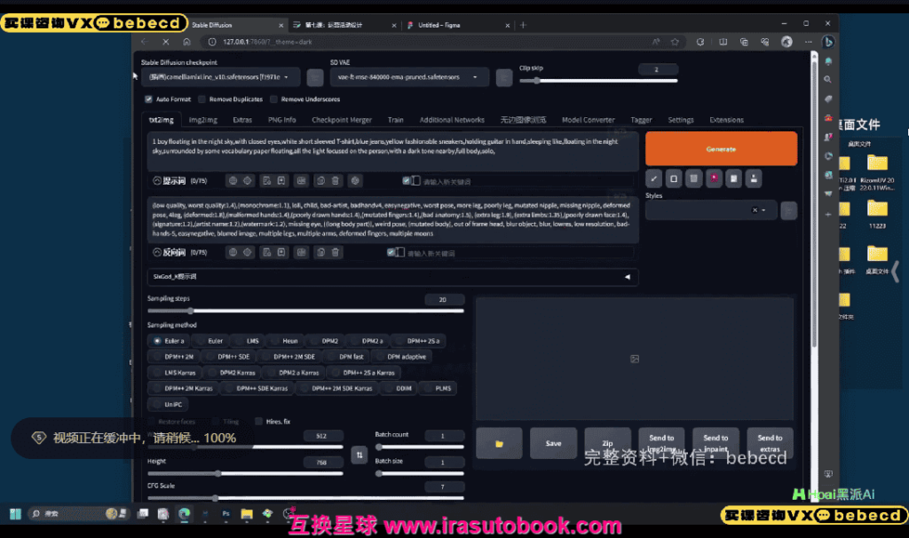Refresh the SD VAE list
This screenshot has width=909, height=538.
point(504,77)
